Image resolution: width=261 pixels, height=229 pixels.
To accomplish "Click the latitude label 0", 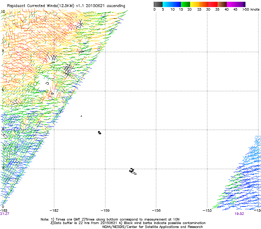I will pyautogui.click(x=3, y=207).
